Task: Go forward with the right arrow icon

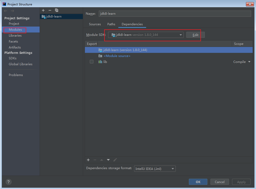Action: [12, 11]
